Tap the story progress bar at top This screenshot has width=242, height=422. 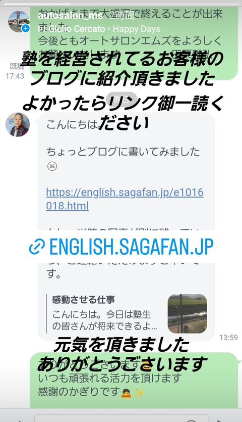click(x=121, y=4)
